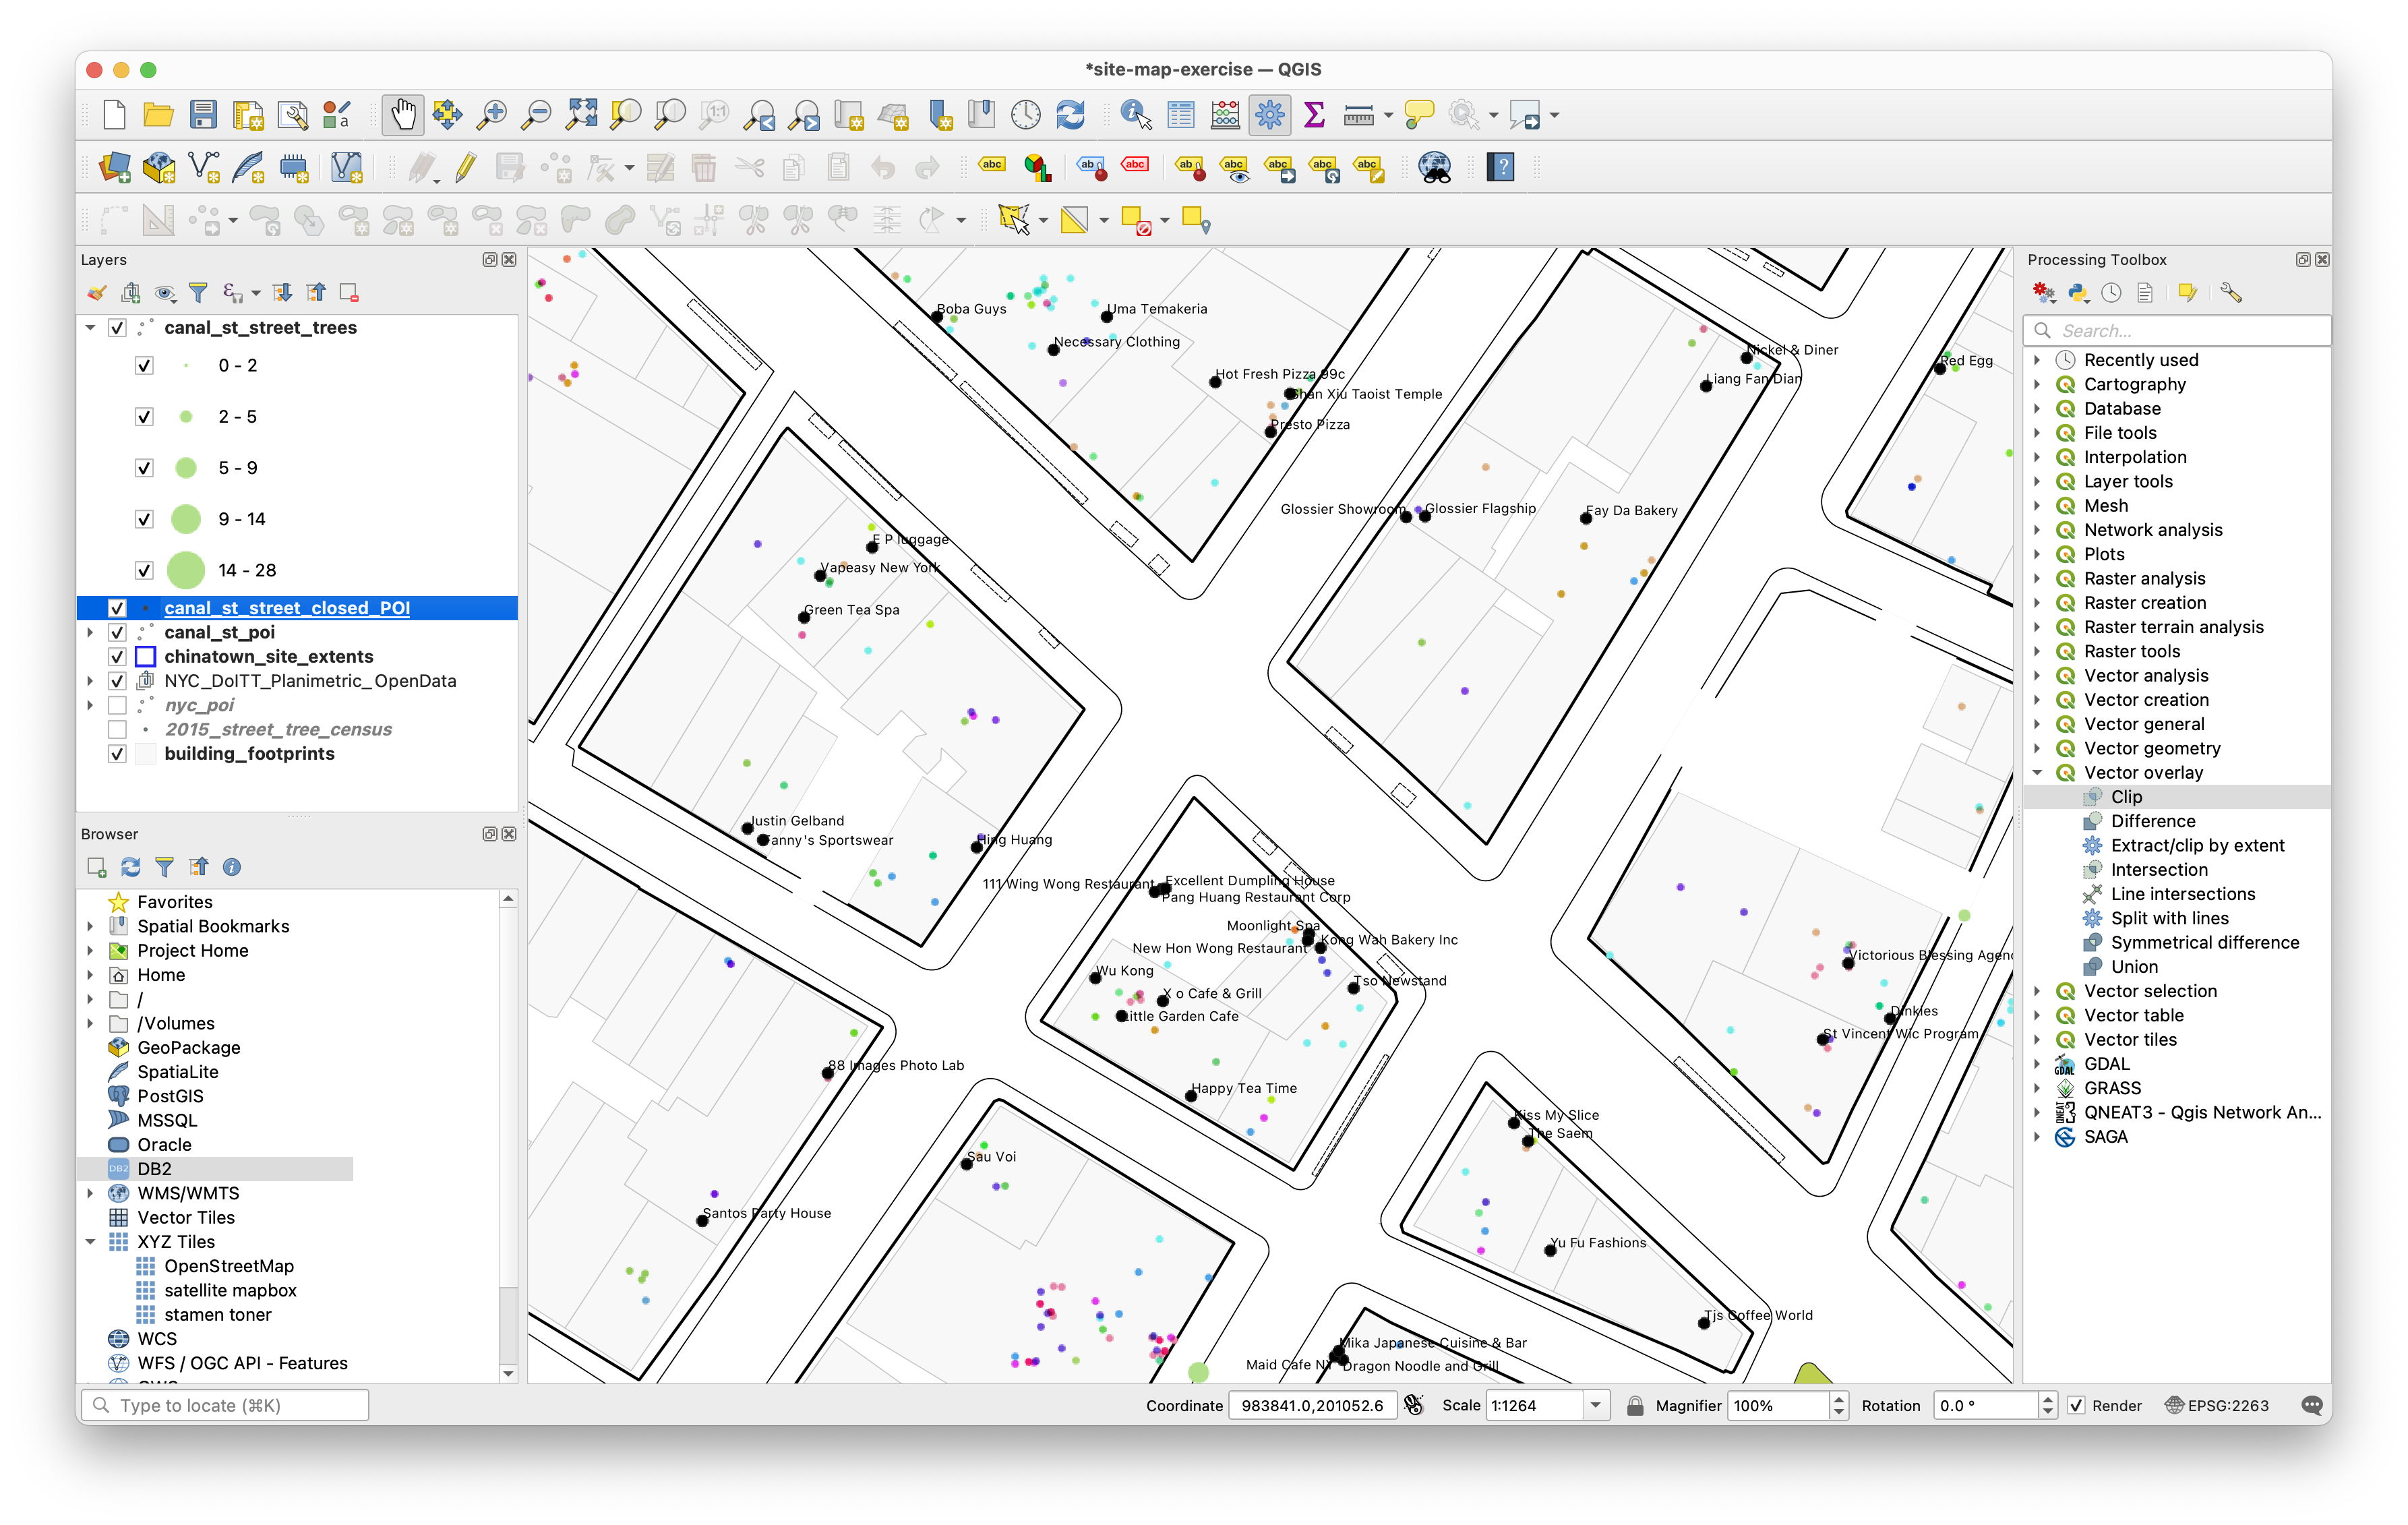Click the Refresh map icon
This screenshot has height=1525, width=2408.
click(1070, 115)
